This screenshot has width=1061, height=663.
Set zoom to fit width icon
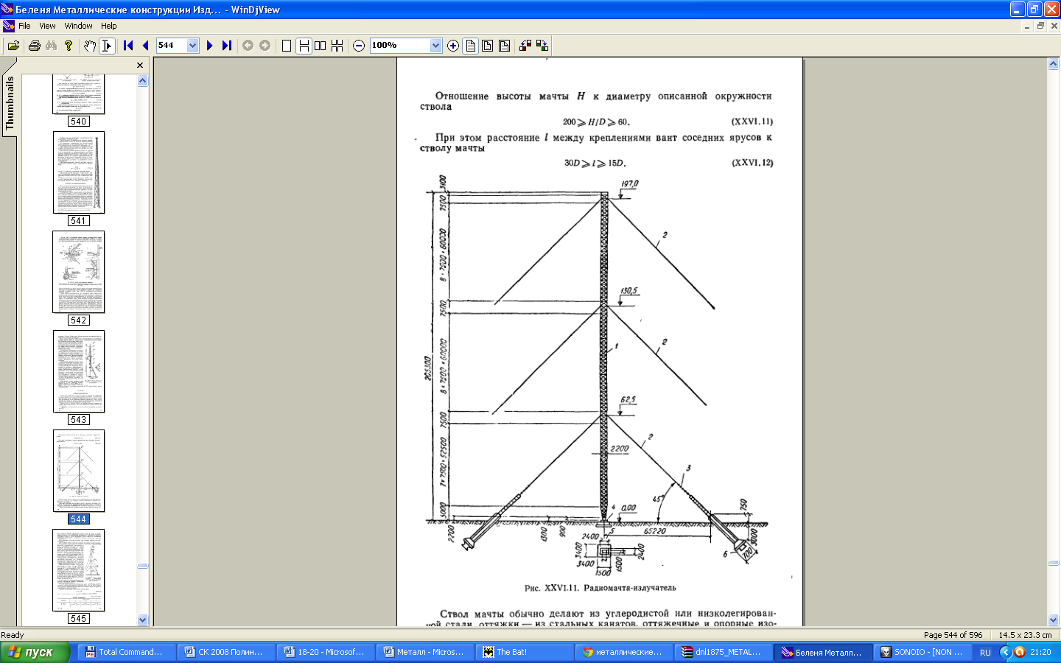(504, 46)
